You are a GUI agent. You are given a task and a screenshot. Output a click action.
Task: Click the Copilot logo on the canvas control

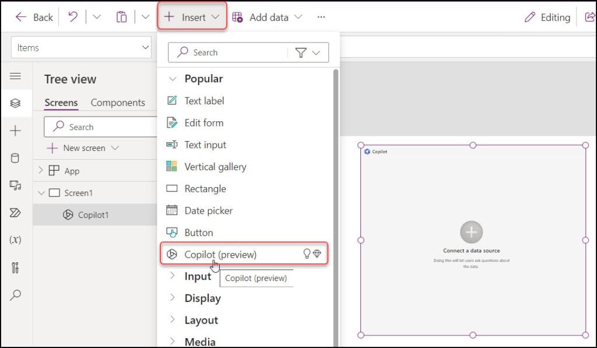pyautogui.click(x=367, y=152)
